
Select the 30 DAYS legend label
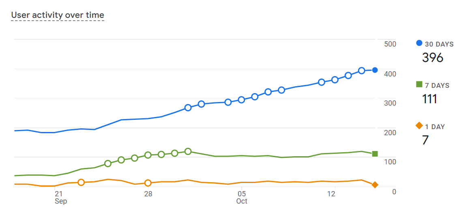coord(439,44)
